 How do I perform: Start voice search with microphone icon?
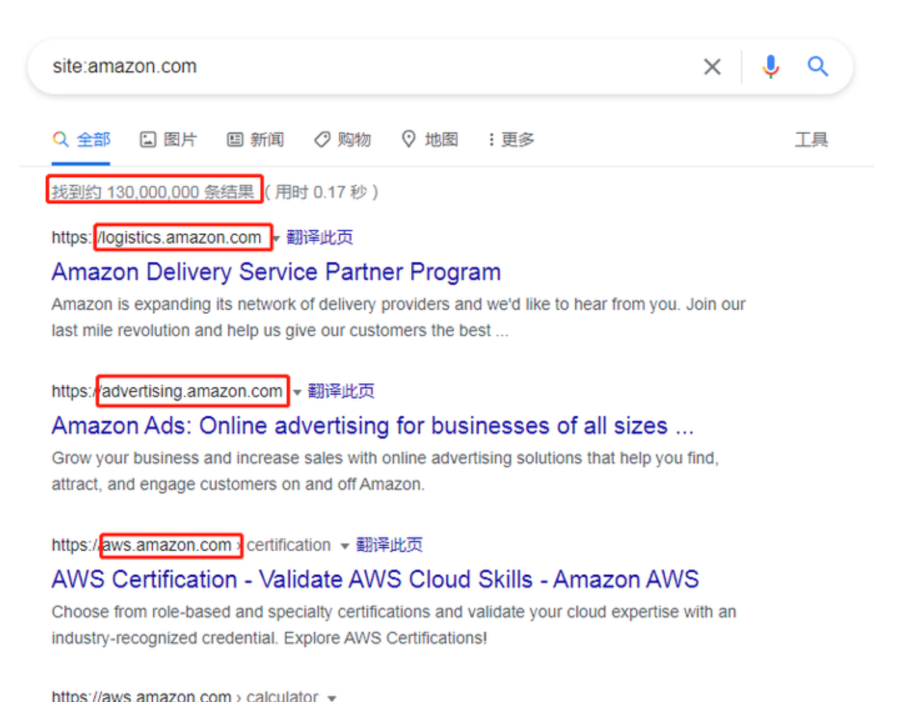coord(770,66)
